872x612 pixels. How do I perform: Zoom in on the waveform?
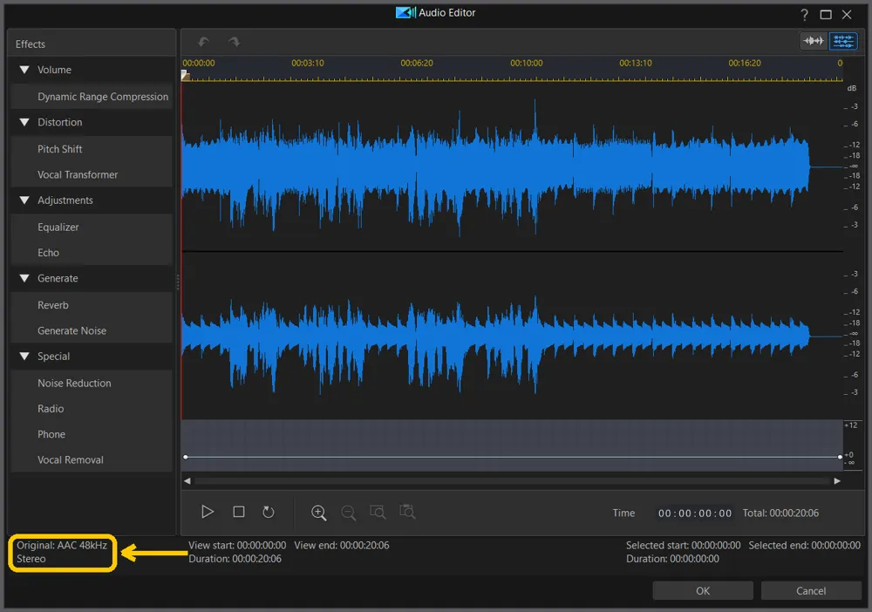(318, 513)
